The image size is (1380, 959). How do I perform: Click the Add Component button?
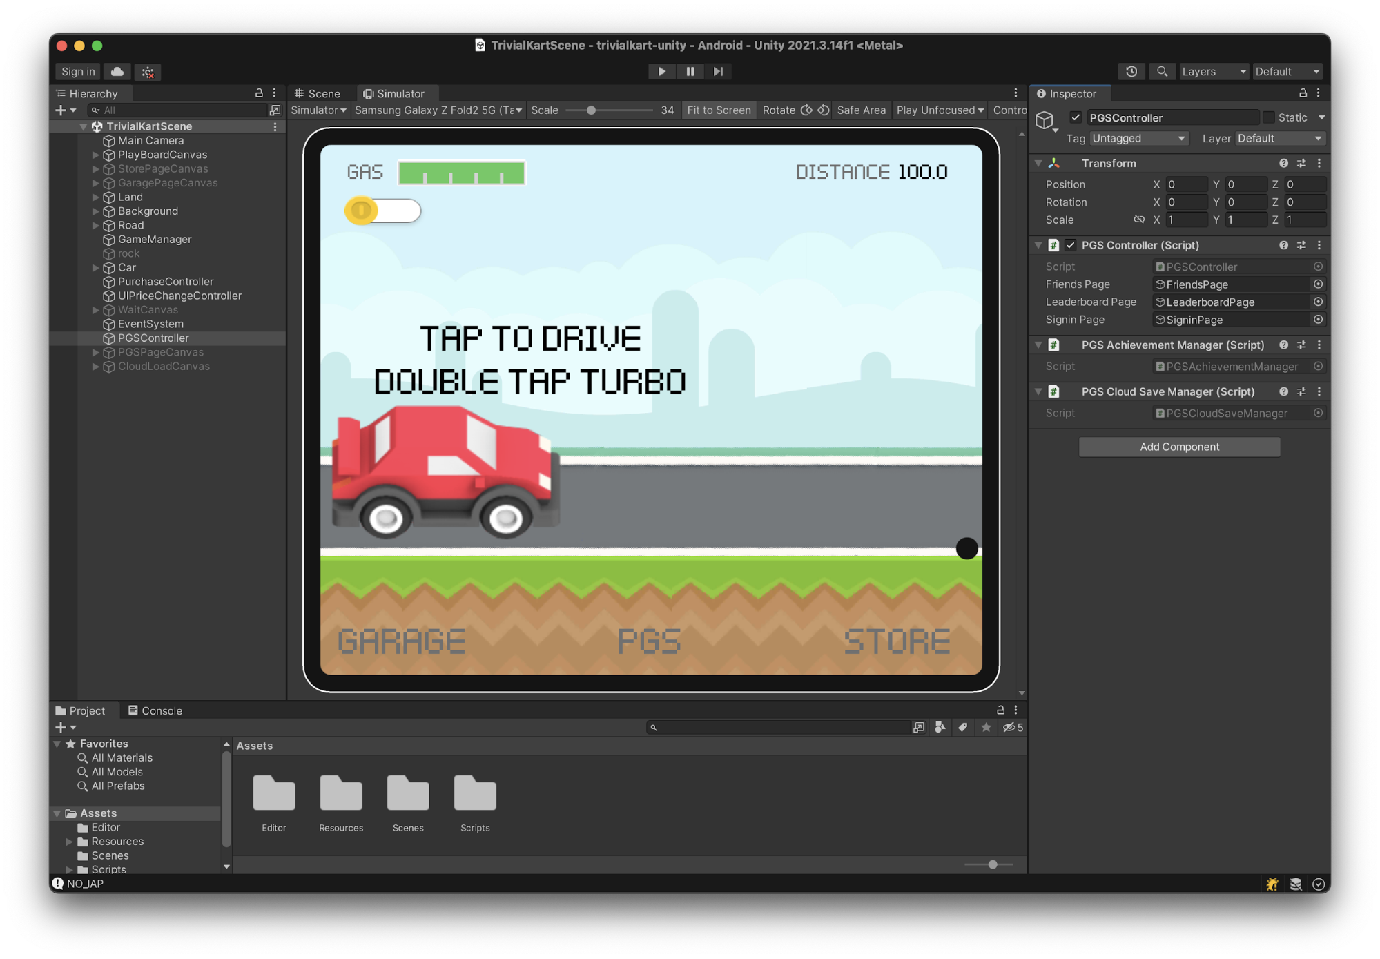tap(1178, 447)
